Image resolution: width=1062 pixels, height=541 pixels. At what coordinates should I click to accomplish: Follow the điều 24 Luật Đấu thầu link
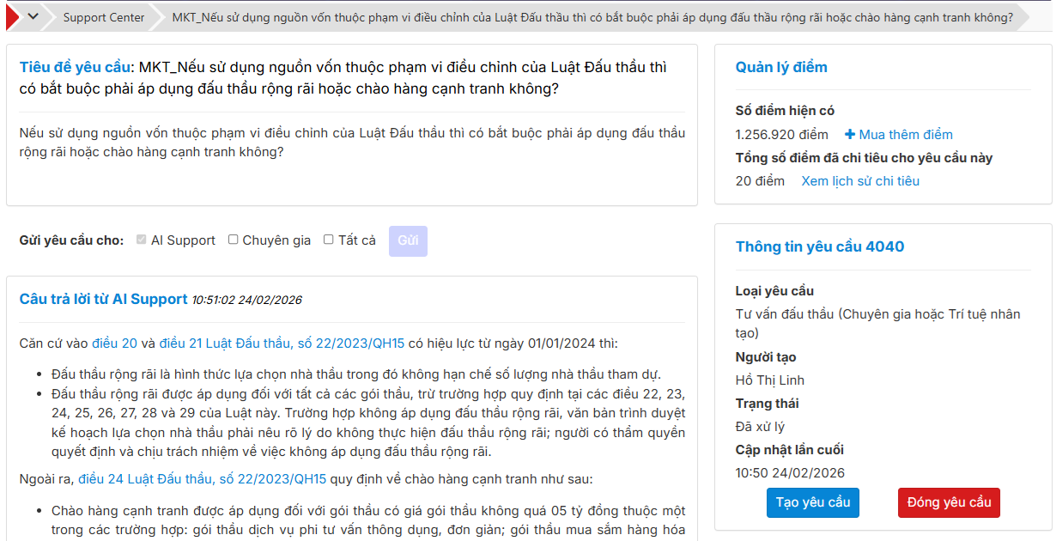202,479
